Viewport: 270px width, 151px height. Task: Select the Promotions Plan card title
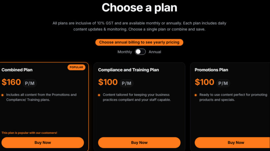[211, 70]
